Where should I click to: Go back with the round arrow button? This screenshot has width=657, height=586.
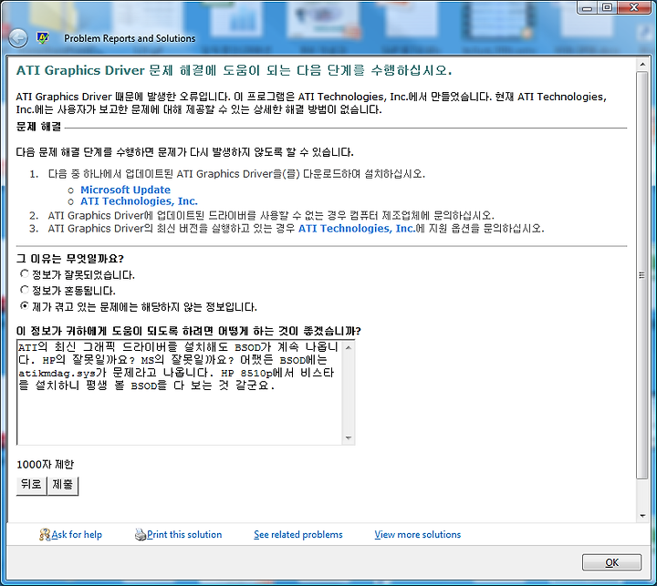18,38
